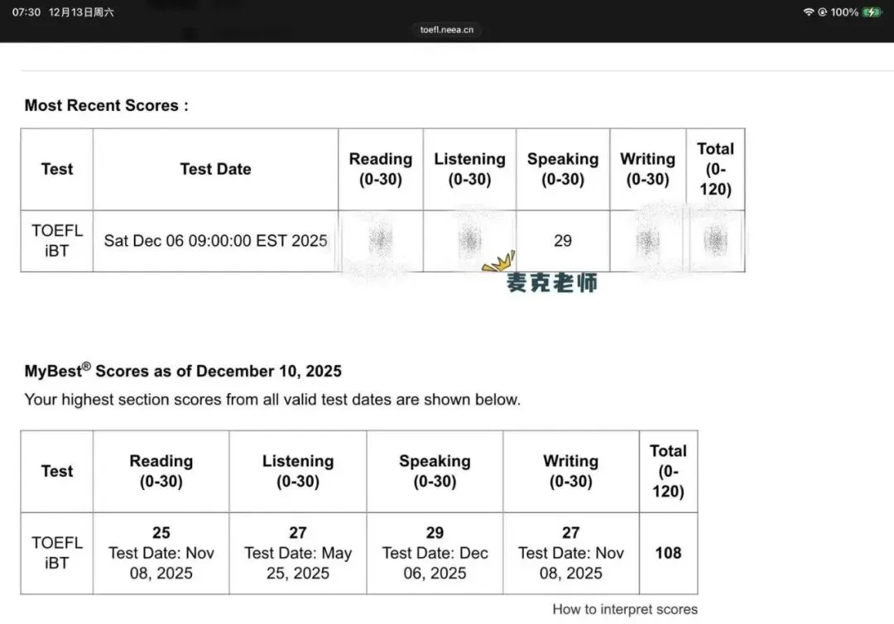This screenshot has height=624, width=894.
Task: Select MyBest Writing 27 Nov 08 cell
Action: 570,553
